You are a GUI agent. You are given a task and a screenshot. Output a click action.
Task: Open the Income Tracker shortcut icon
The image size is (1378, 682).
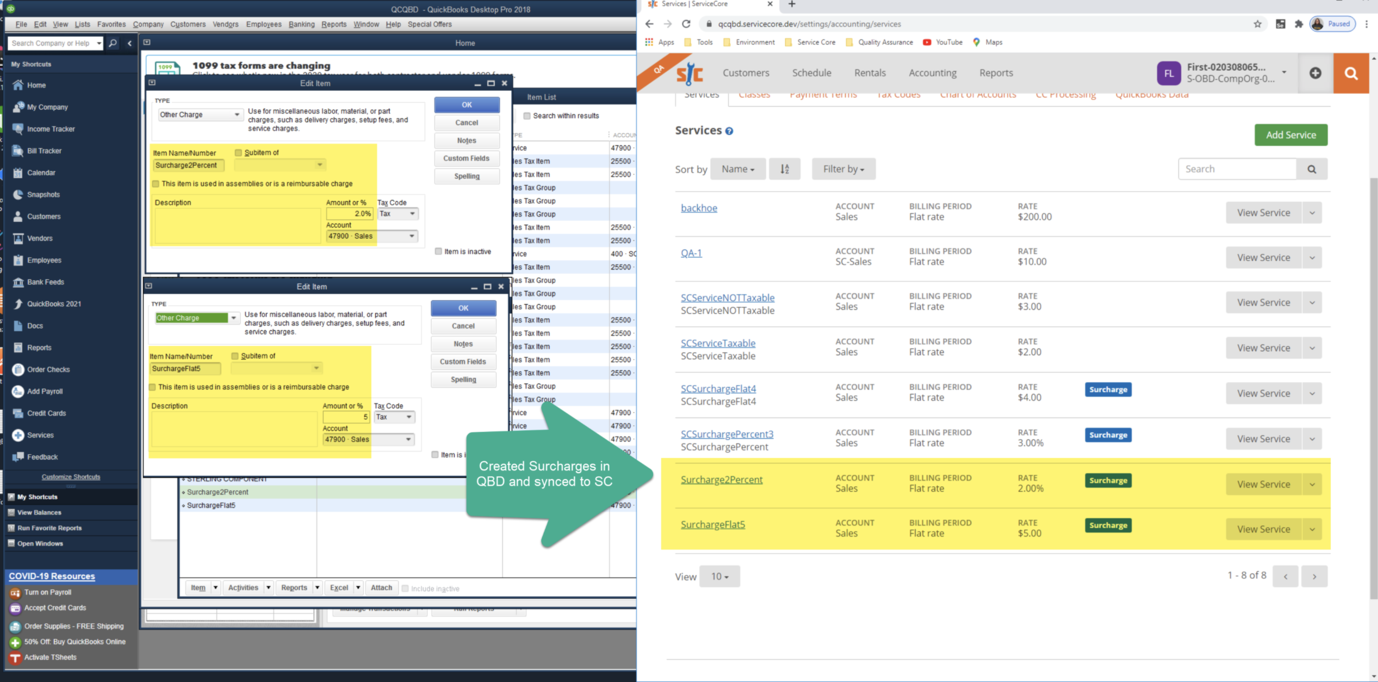click(18, 128)
